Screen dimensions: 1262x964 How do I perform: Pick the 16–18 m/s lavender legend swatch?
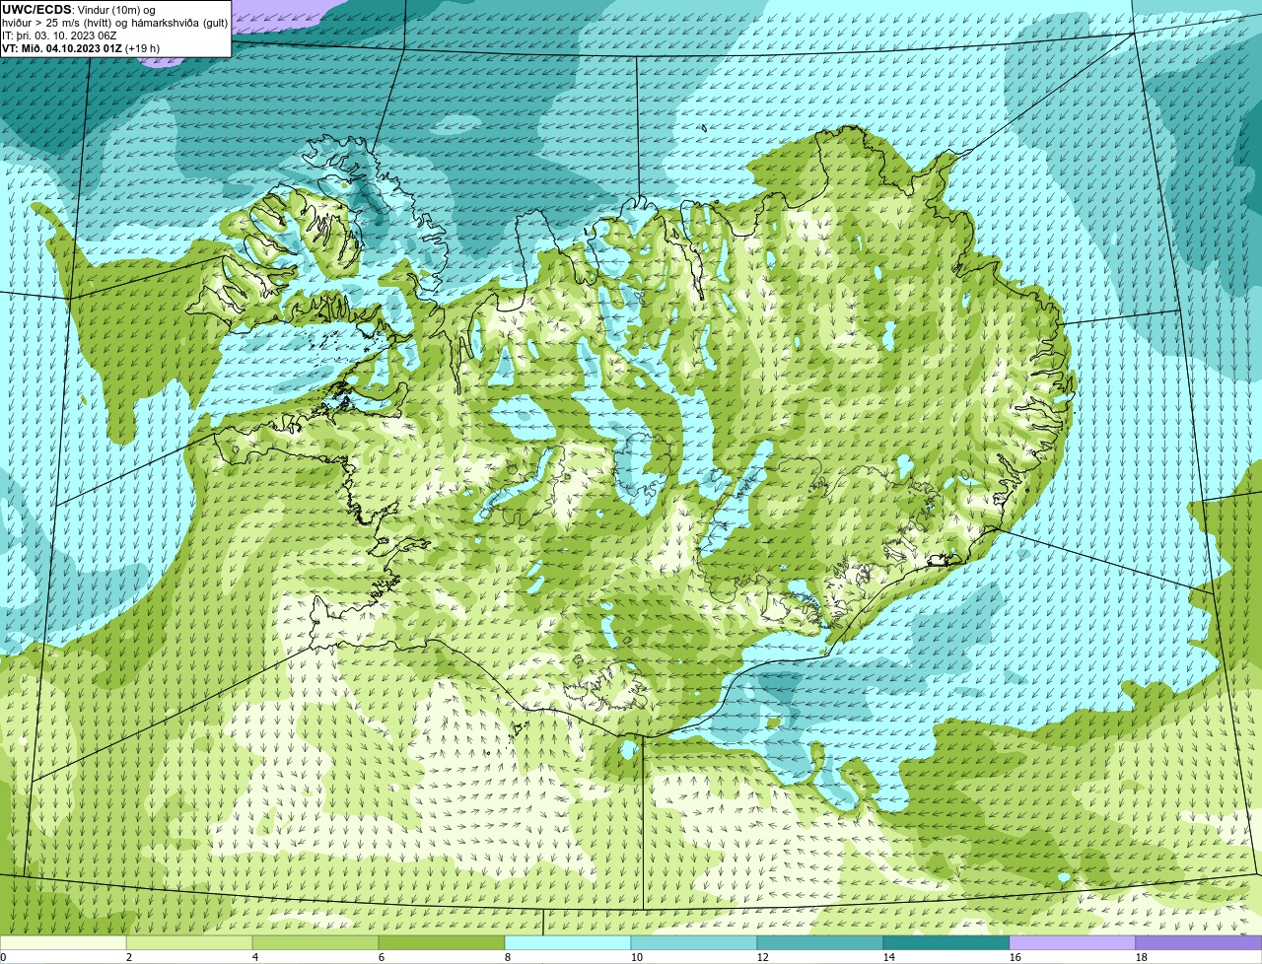[1073, 943]
